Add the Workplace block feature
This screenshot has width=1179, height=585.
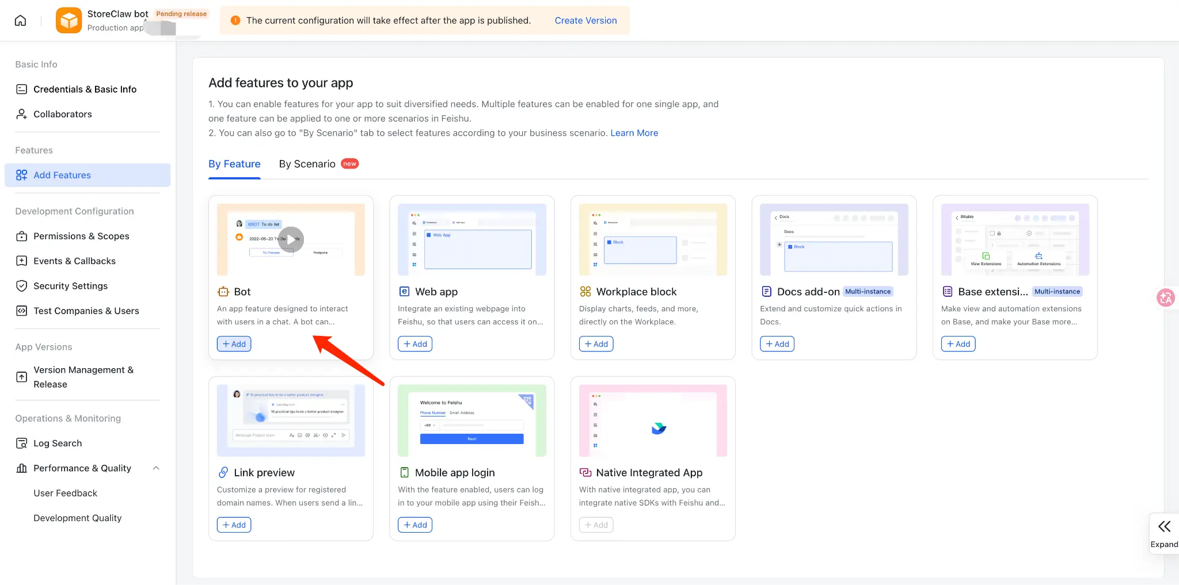(x=596, y=344)
